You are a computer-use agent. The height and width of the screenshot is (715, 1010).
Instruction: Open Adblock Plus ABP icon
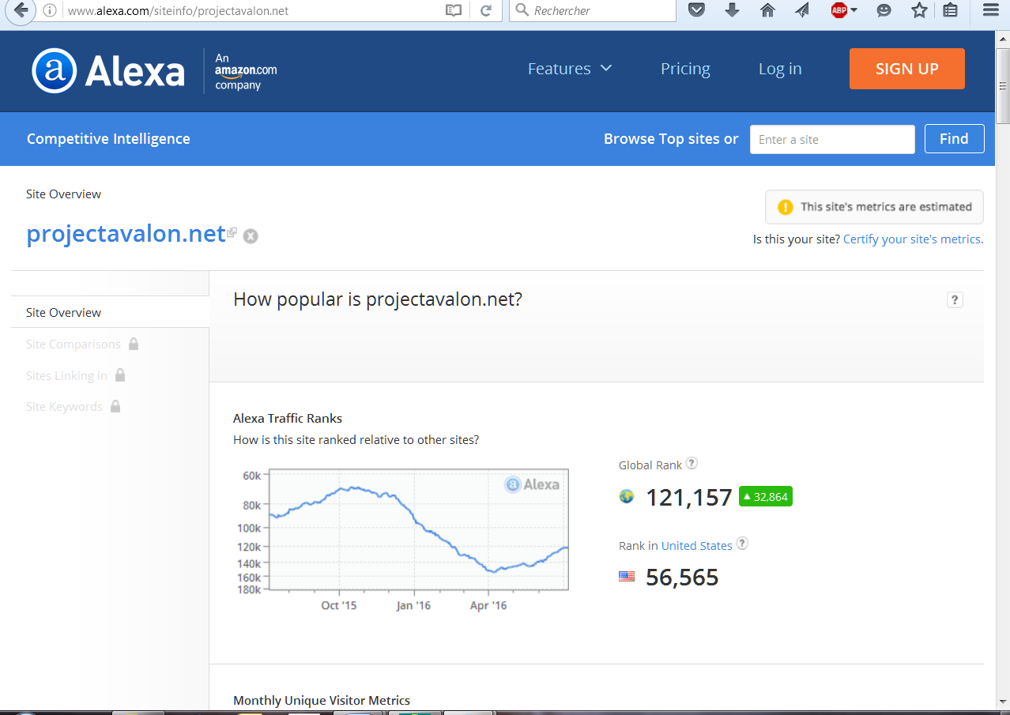839,10
